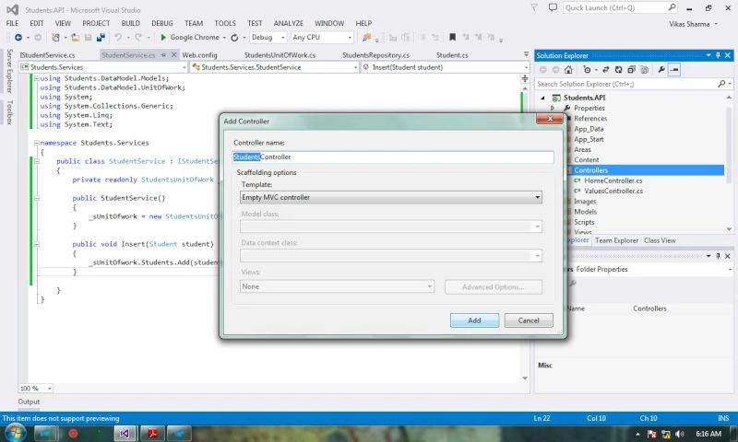Start debugging with Google Chrome play button

[163, 37]
